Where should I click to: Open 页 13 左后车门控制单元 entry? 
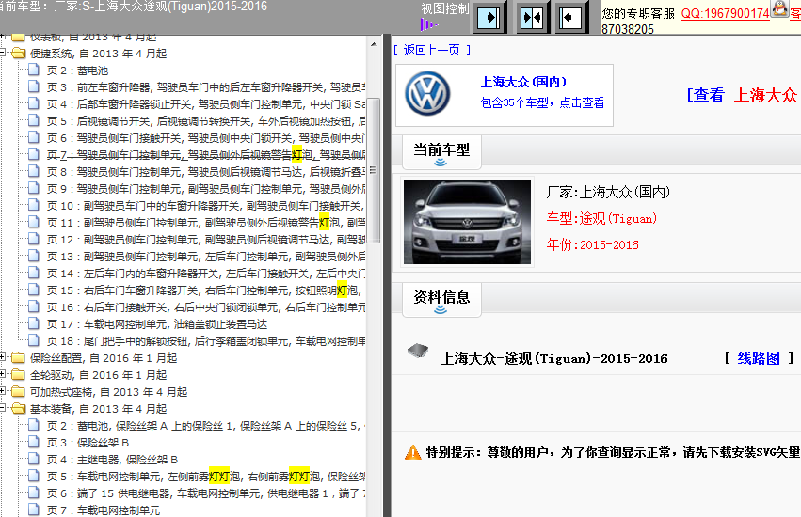point(206,257)
